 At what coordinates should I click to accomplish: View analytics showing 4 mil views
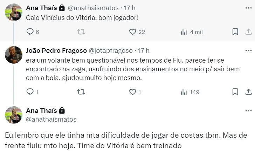[x=184, y=32]
